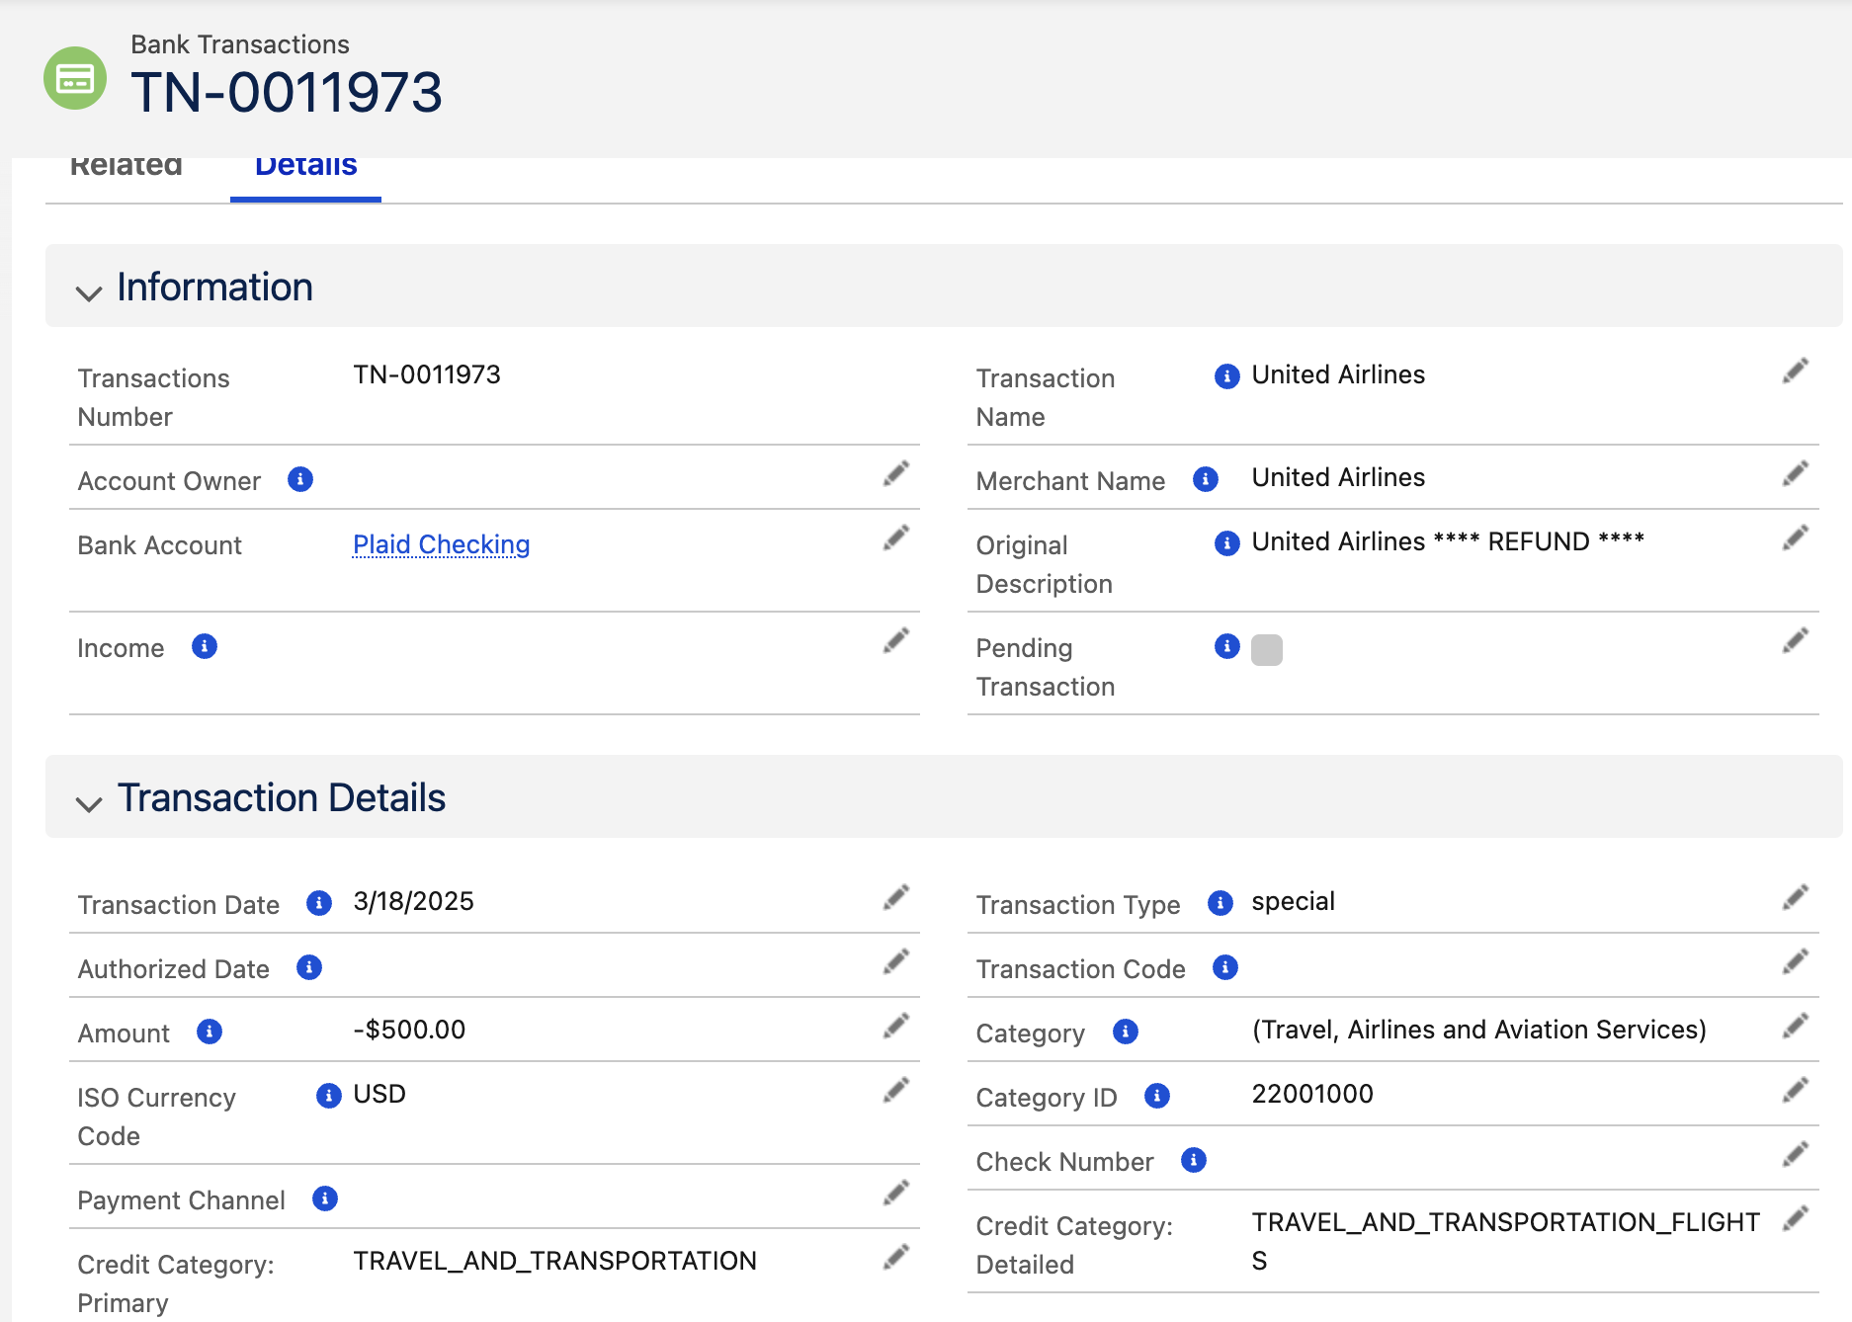Show help info for Account Owner

pyautogui.click(x=300, y=479)
